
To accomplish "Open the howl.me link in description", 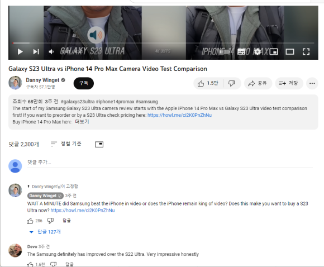I will point(179,115).
